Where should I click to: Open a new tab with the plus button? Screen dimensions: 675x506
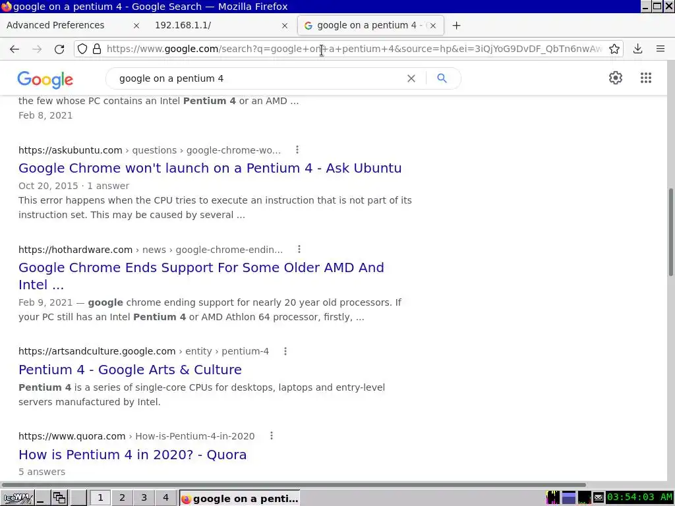point(456,26)
